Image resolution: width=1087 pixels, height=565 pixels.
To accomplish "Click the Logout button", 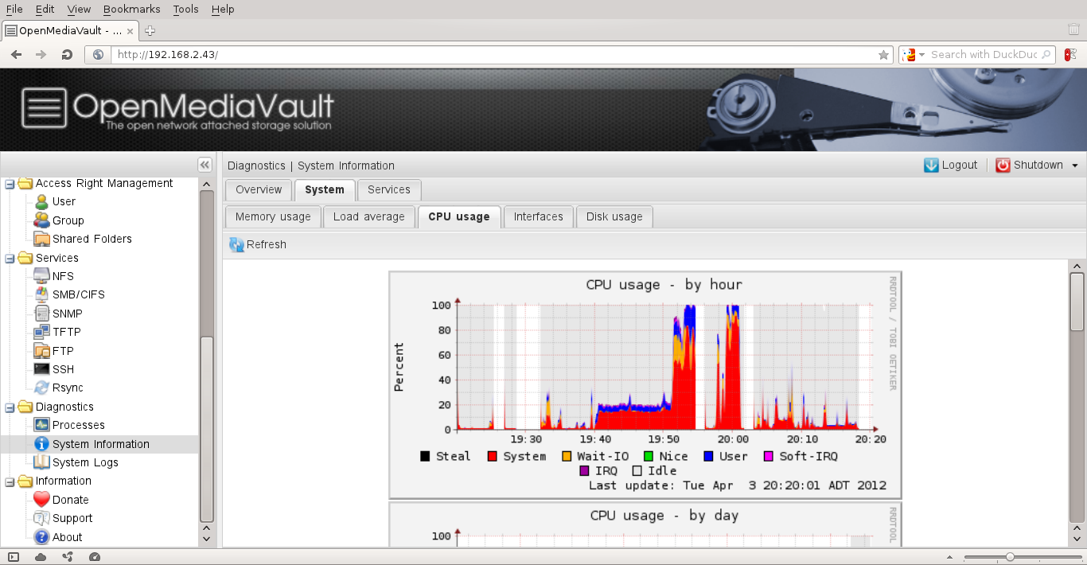I will (x=951, y=166).
